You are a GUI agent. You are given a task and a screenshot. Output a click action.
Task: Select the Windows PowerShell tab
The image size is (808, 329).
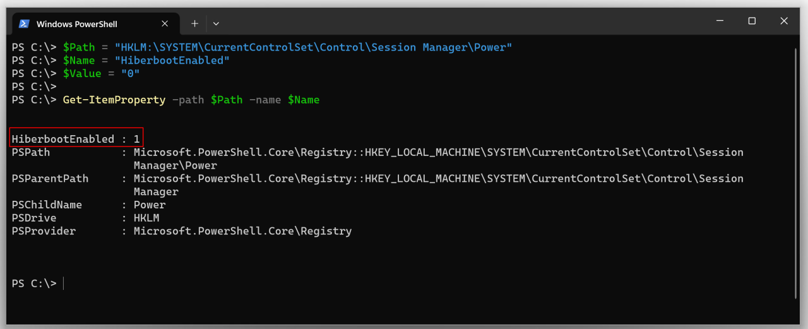[x=76, y=24]
